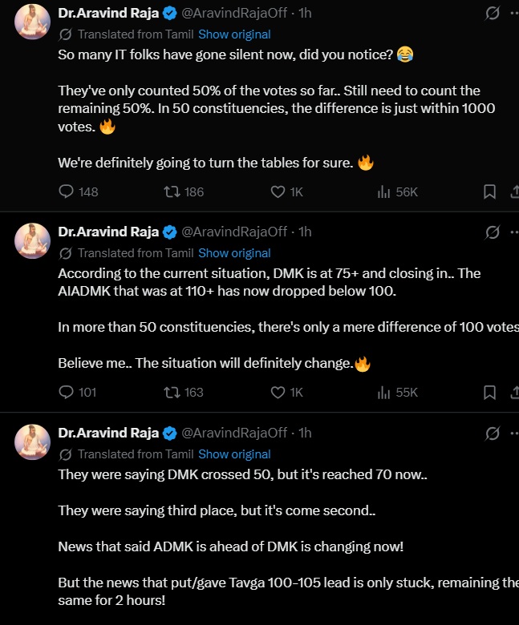Open Dr.Aravind Raja avatar on first tweet
Screen dimensions: 519x625
(32, 22)
